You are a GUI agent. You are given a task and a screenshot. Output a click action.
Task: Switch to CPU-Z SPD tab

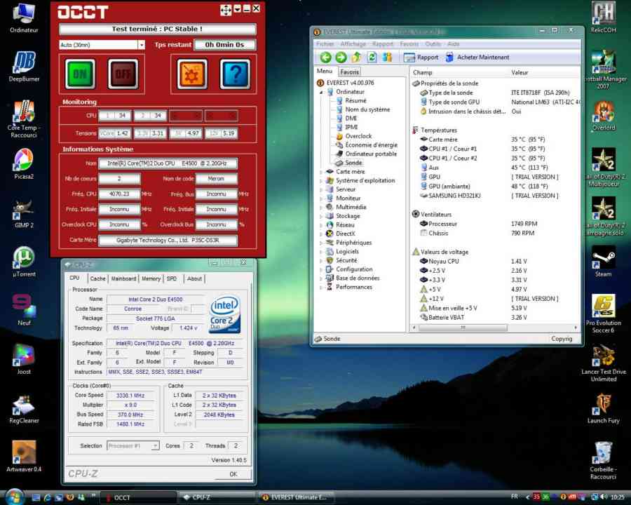(x=172, y=278)
